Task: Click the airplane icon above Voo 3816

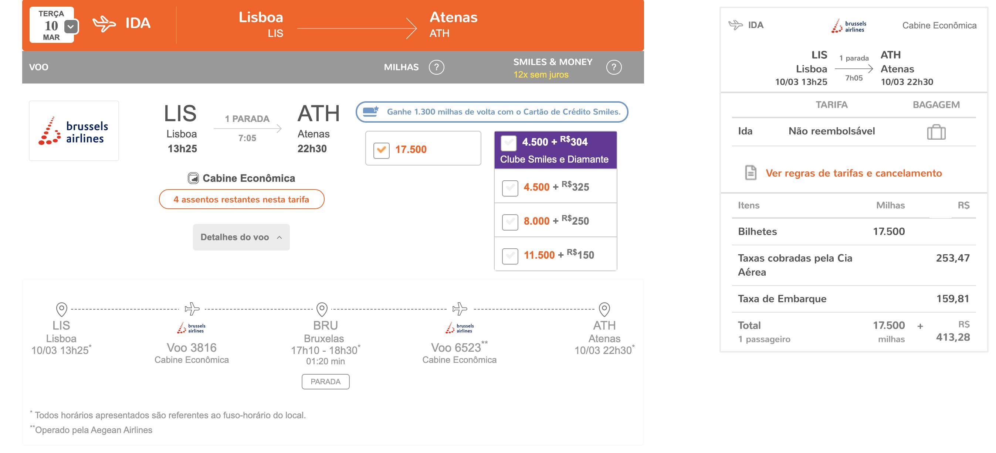Action: [x=192, y=309]
